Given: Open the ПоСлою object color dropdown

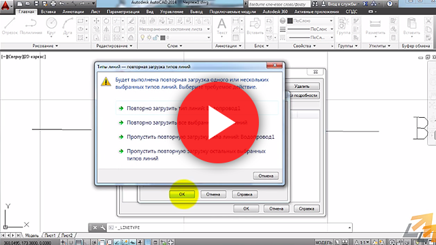Looking at the screenshot, I should (310, 21).
